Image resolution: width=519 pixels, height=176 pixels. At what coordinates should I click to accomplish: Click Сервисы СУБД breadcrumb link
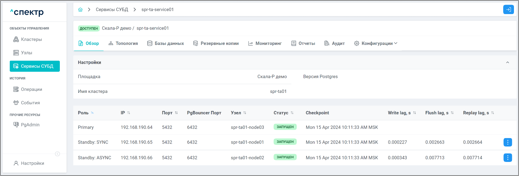pos(112,10)
